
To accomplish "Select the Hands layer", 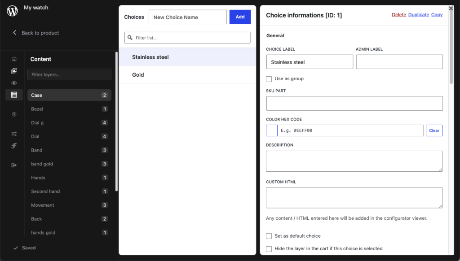I will pos(69,178).
